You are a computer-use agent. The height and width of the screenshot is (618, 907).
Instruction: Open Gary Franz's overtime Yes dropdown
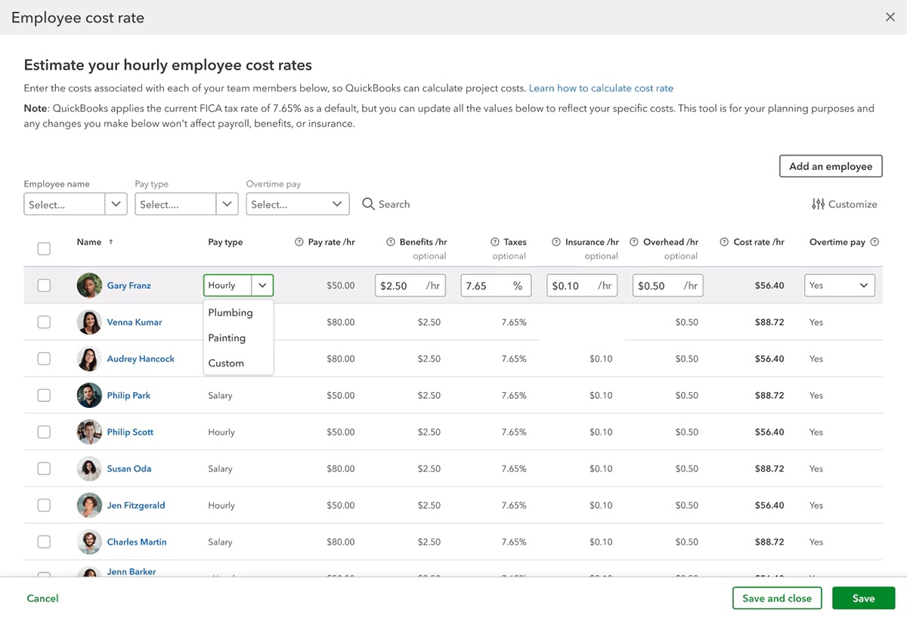[839, 286]
